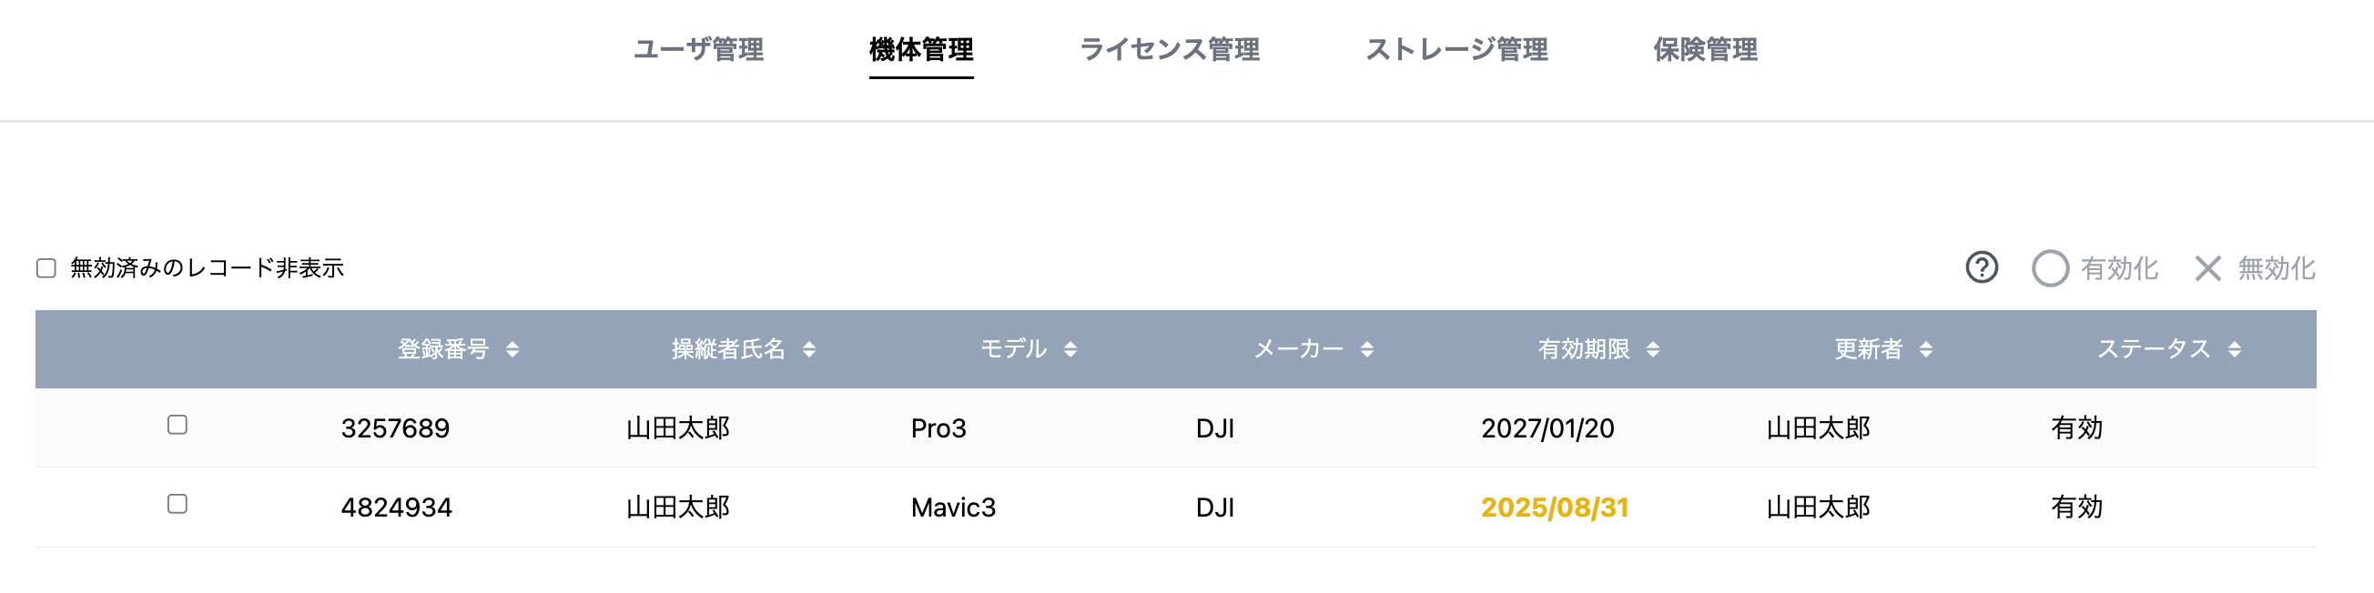Toggle sort order on 操縦者氏名 column

tap(809, 350)
